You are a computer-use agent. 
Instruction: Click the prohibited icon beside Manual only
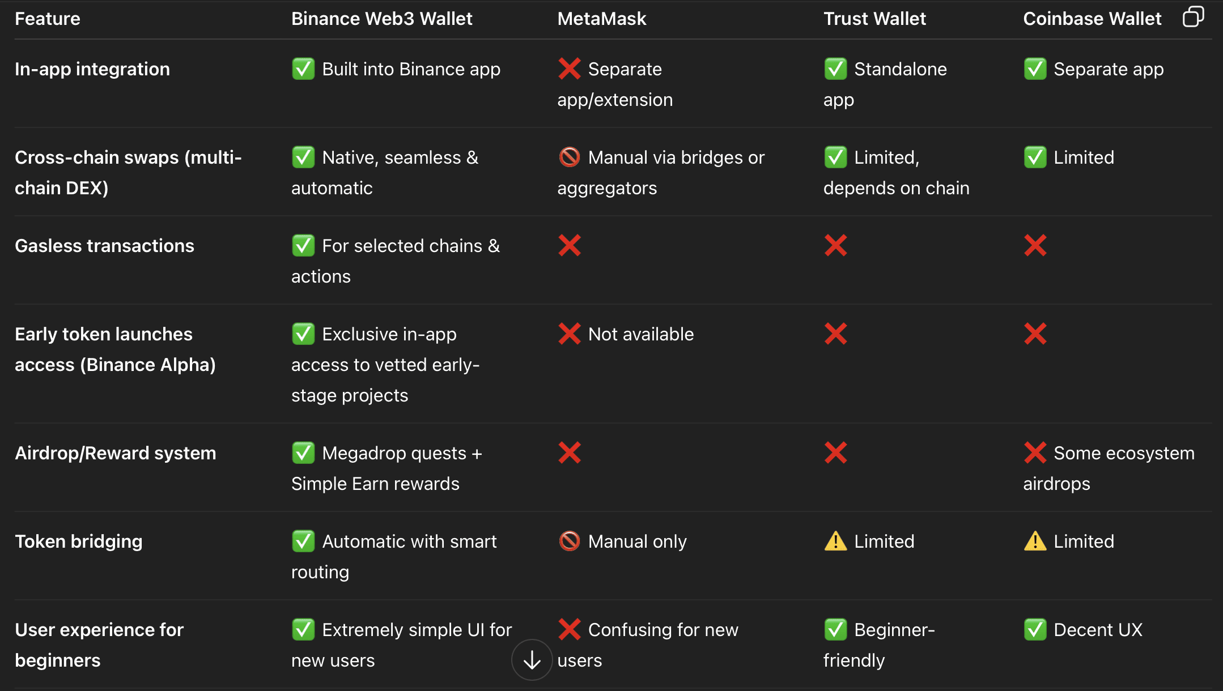click(570, 541)
